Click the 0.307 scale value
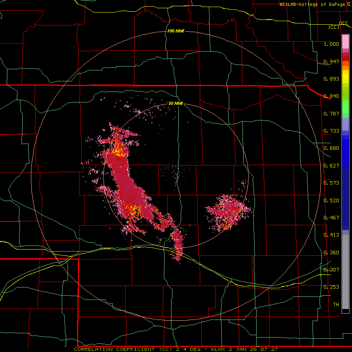This screenshot has height=352, width=352. coord(331,270)
